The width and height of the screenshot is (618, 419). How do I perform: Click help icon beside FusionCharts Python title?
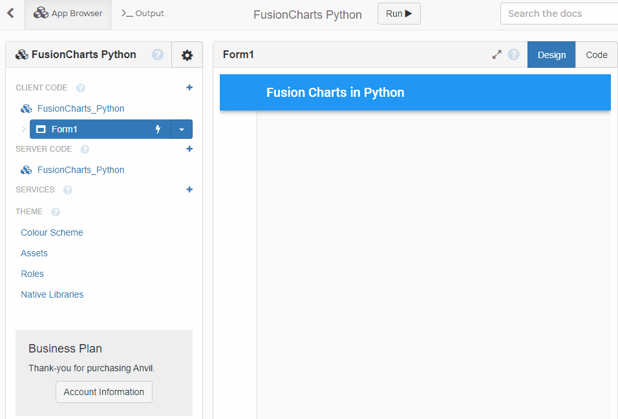coord(158,54)
